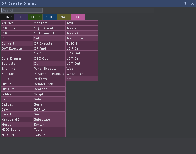The height and width of the screenshot is (154, 196).
Task: Choose the CHOP Execute operator
Action: pyautogui.click(x=16, y=28)
